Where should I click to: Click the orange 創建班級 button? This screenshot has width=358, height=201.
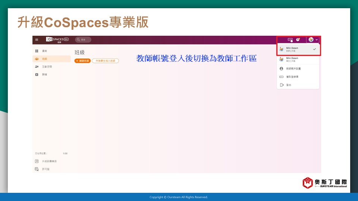click(x=82, y=61)
